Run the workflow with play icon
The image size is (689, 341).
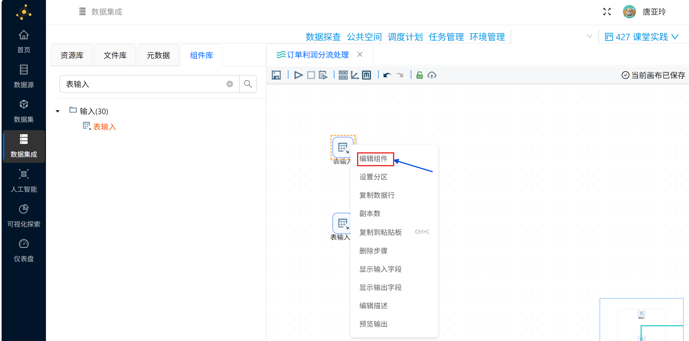pyautogui.click(x=298, y=75)
